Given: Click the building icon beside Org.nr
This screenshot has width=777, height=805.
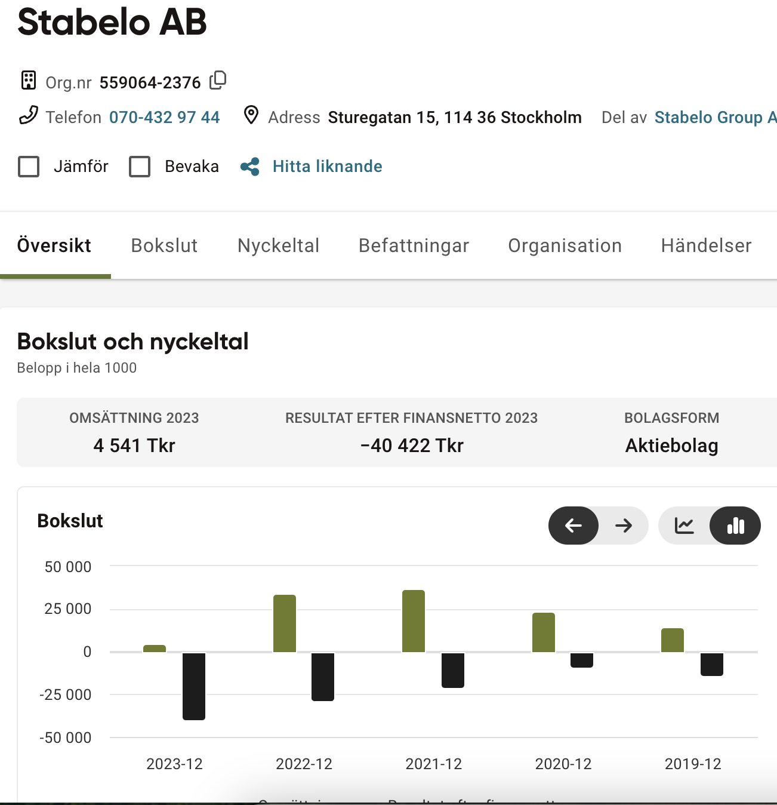Looking at the screenshot, I should tap(29, 80).
